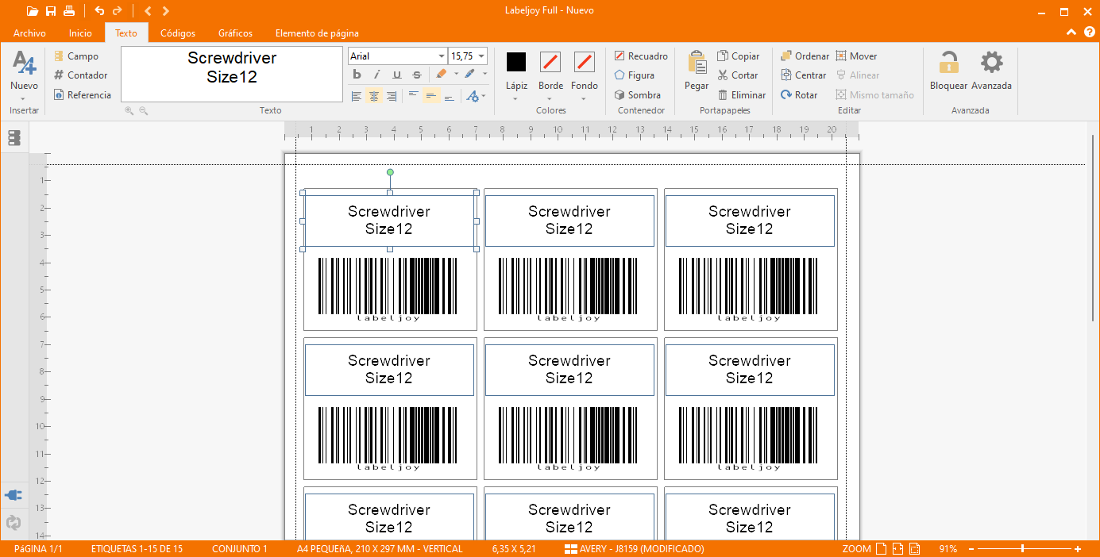The image size is (1100, 557).
Task: Zoom in the text preview box
Action: [129, 111]
